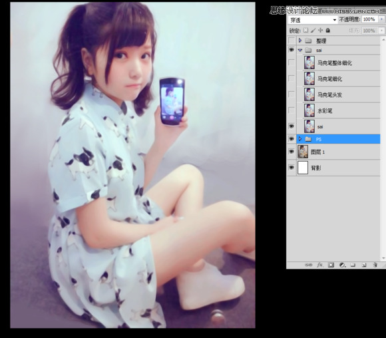Create a new adjustment layer
This screenshot has width=386, height=338.
(x=342, y=265)
